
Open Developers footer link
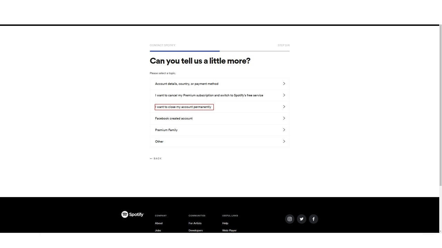pos(196,230)
